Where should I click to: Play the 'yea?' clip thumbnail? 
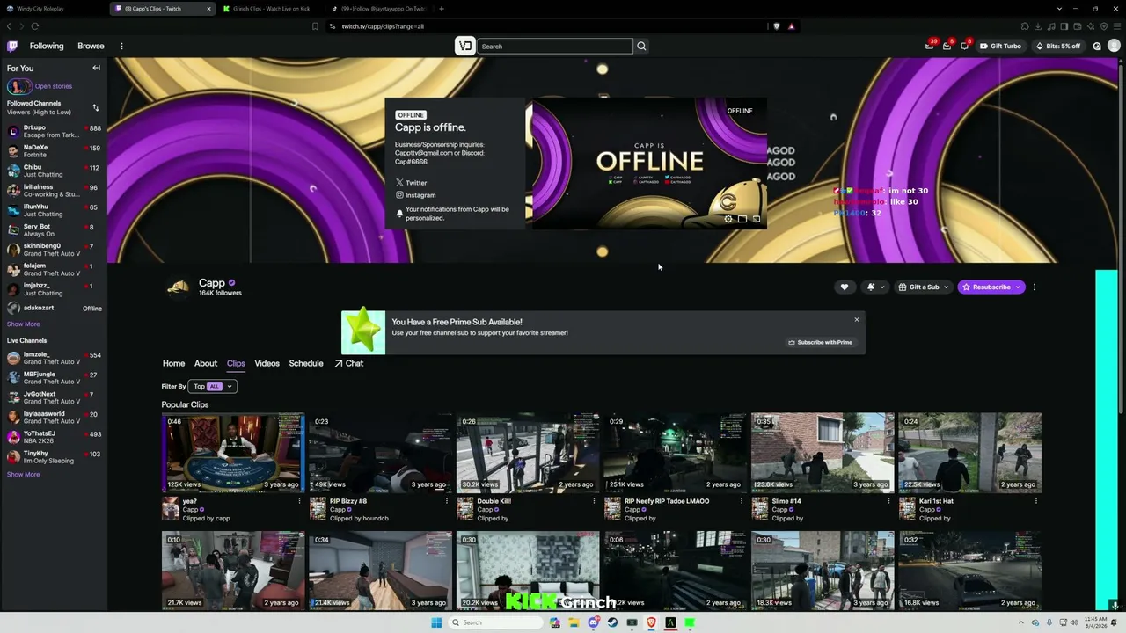click(233, 453)
